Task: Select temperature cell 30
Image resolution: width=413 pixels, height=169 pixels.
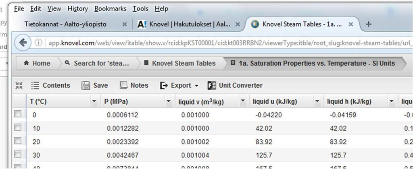Action: pos(36,155)
